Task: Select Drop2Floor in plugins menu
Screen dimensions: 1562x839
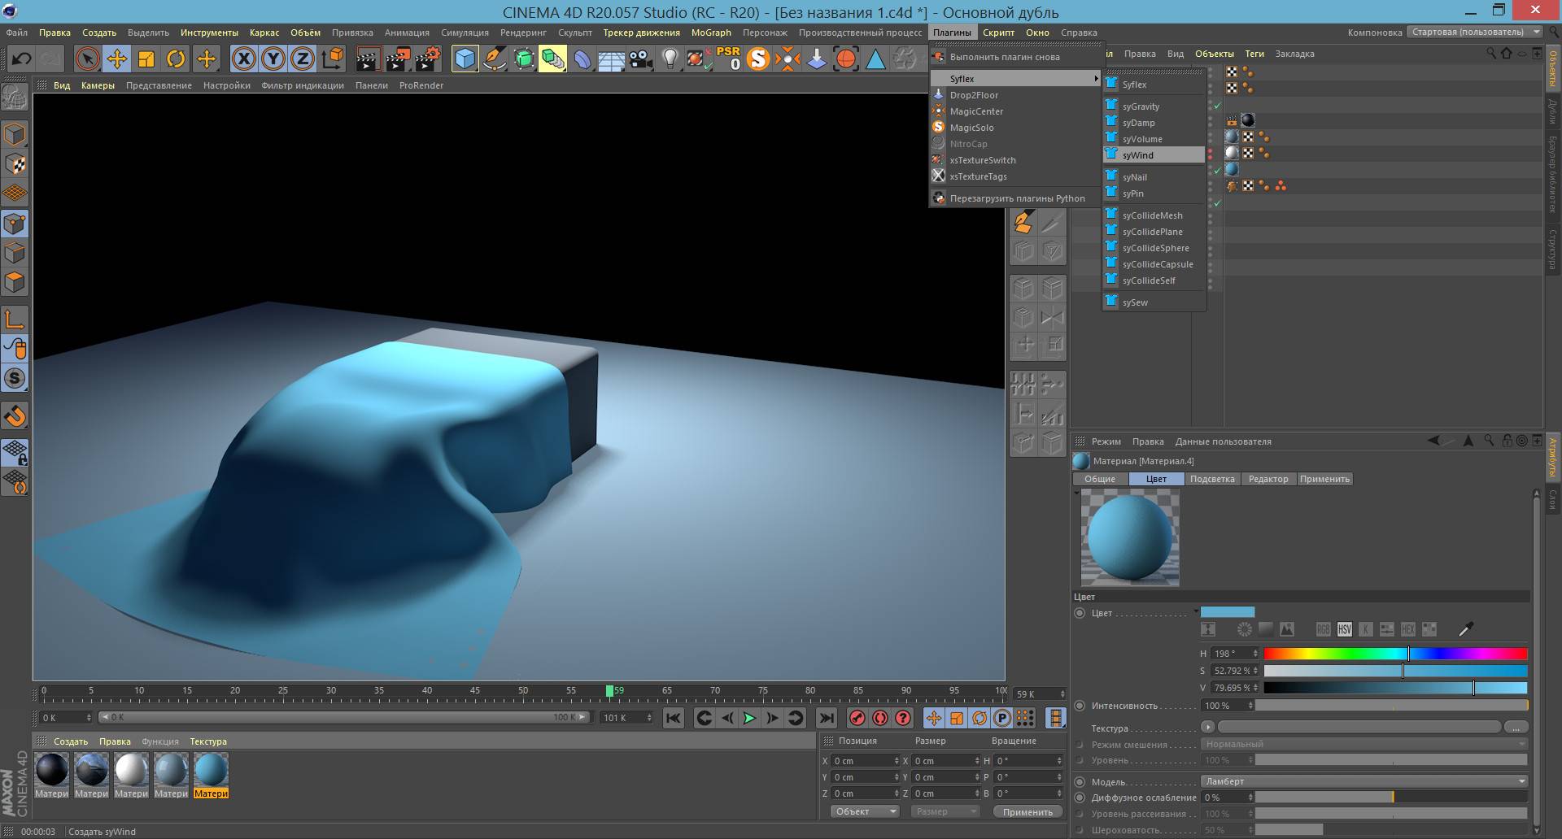Action: (x=1014, y=95)
